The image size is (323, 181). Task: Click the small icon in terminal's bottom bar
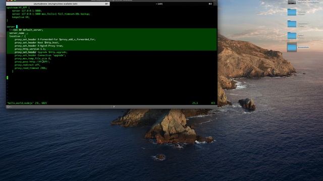(8, 107)
